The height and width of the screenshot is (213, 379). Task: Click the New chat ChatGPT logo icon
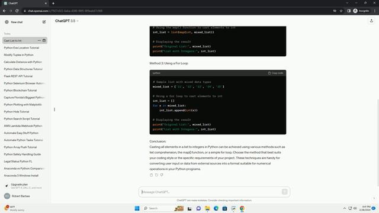pos(7,22)
